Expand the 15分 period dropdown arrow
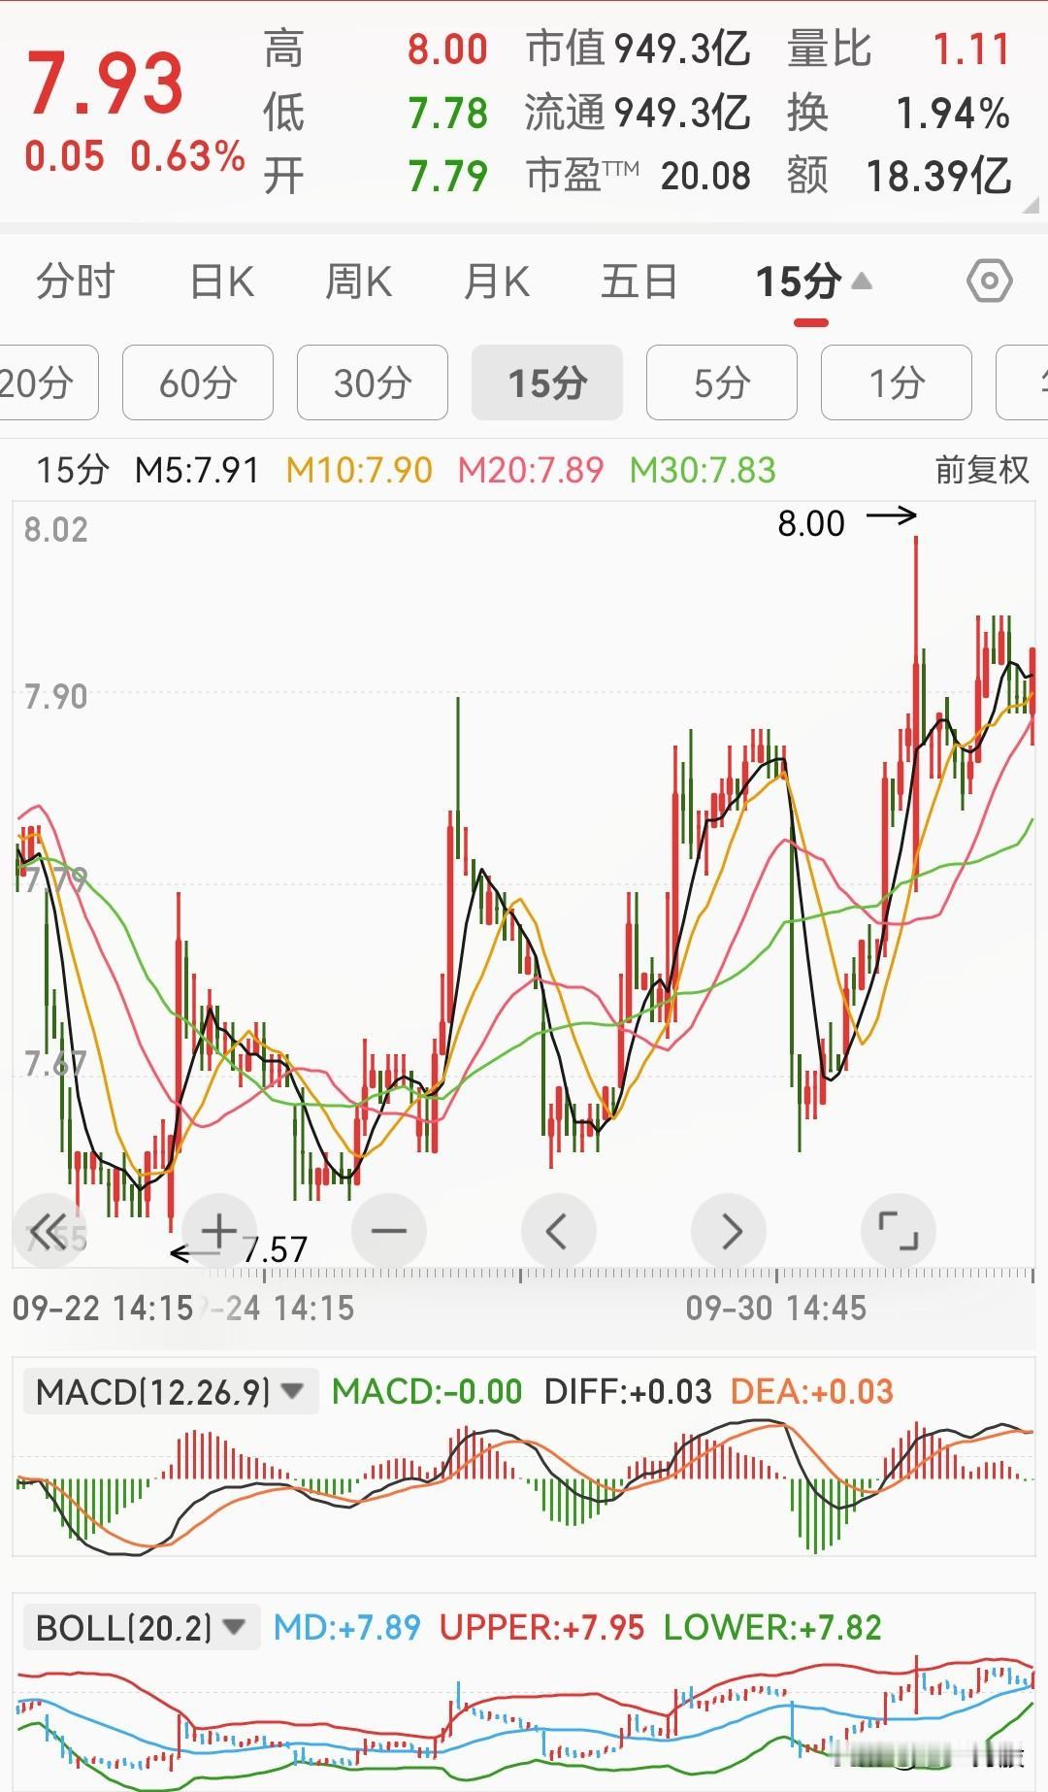Image resolution: width=1048 pixels, height=1792 pixels. 862,282
